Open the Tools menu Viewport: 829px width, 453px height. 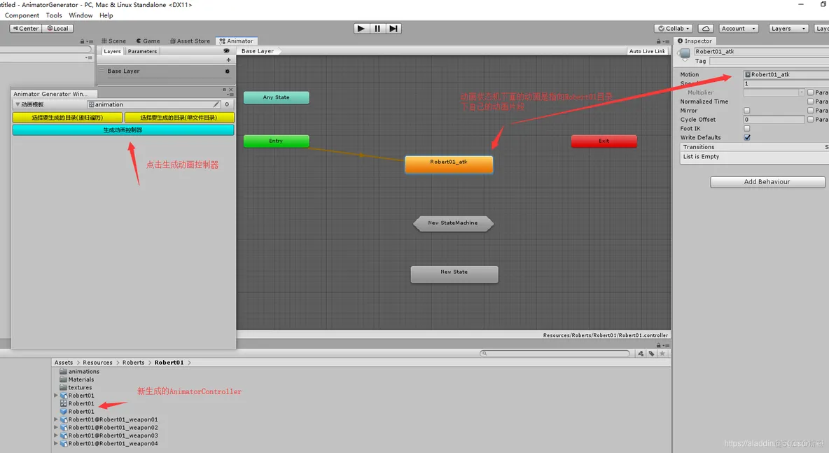[54, 15]
